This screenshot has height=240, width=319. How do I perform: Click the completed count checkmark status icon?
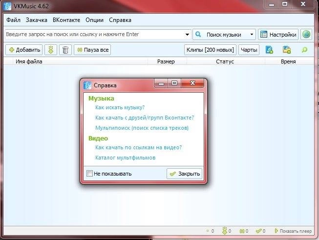[x=258, y=231]
